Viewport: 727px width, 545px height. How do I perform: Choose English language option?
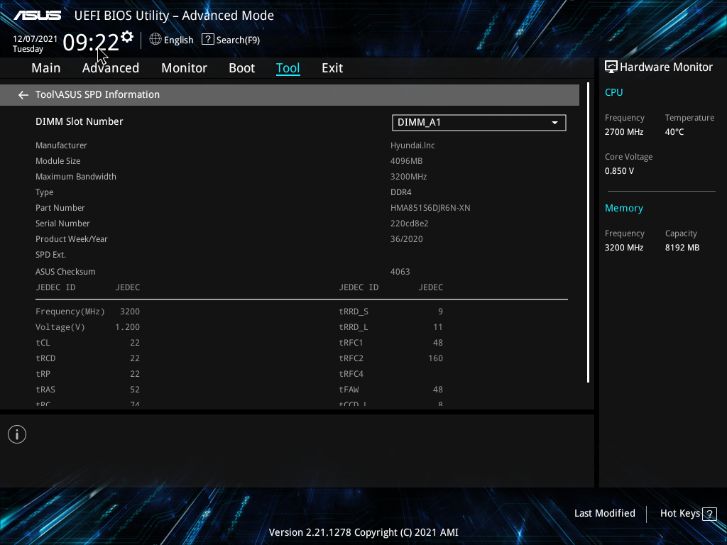pyautogui.click(x=178, y=40)
